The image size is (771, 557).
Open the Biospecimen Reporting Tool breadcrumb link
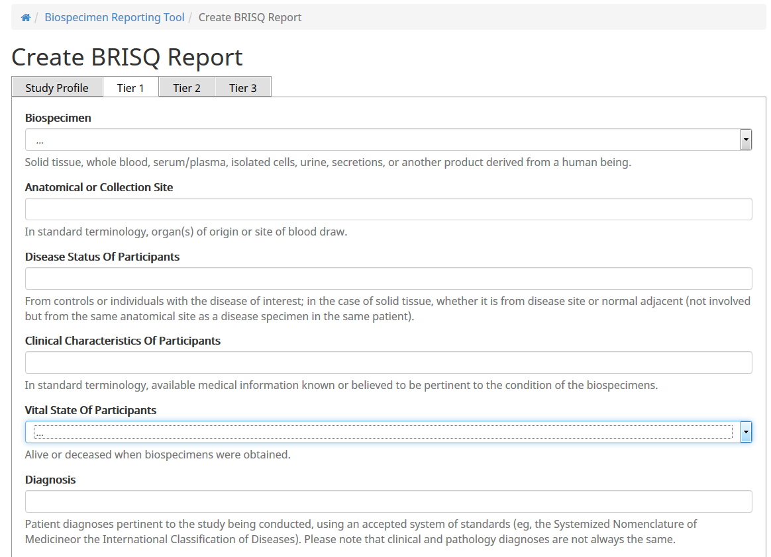click(x=115, y=18)
